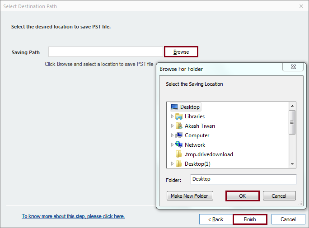Expand the Desktop(1) node
Screen dimensions: 309x228
pos(172,163)
